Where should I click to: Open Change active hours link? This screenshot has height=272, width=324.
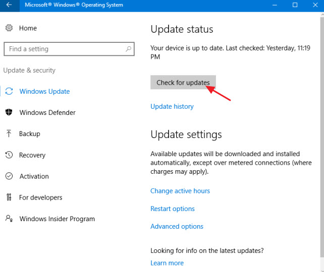point(180,191)
